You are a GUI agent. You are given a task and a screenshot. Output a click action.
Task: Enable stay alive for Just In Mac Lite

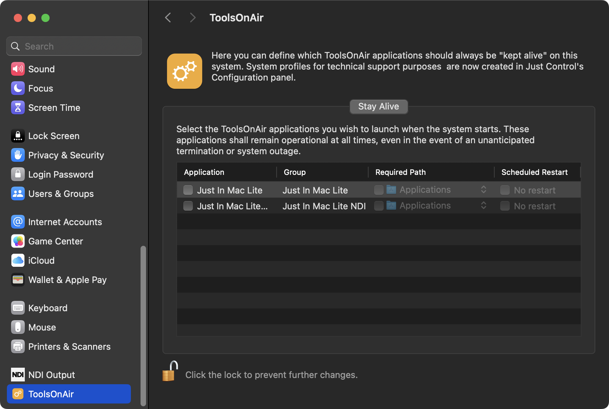pyautogui.click(x=188, y=190)
